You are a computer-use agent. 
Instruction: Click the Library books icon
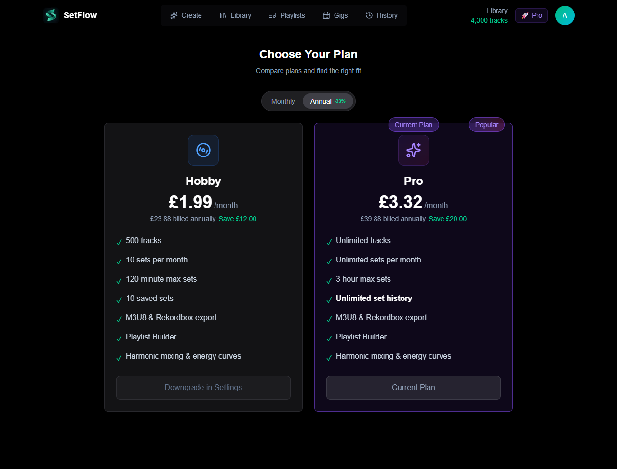point(223,15)
